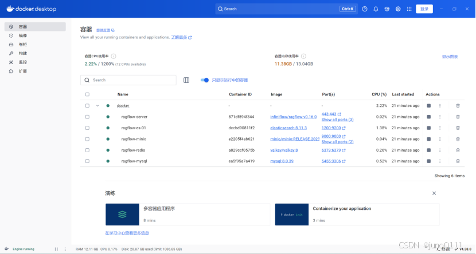The height and width of the screenshot is (254, 476).
Task: Click the containers Search field
Action: pyautogui.click(x=128, y=80)
